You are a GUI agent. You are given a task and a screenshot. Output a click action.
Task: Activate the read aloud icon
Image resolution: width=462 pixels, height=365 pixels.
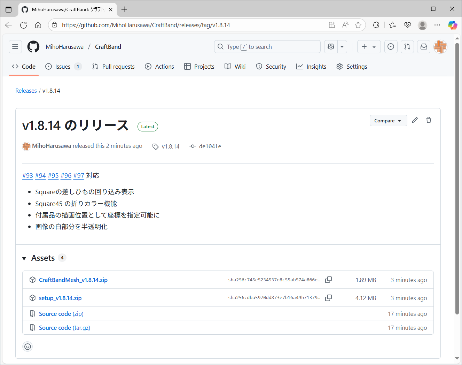click(x=345, y=25)
